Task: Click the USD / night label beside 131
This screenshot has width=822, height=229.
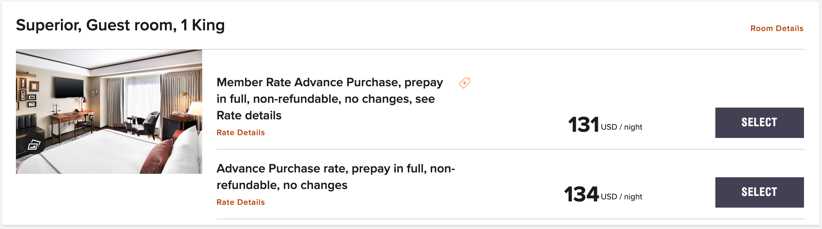Action: point(622,127)
